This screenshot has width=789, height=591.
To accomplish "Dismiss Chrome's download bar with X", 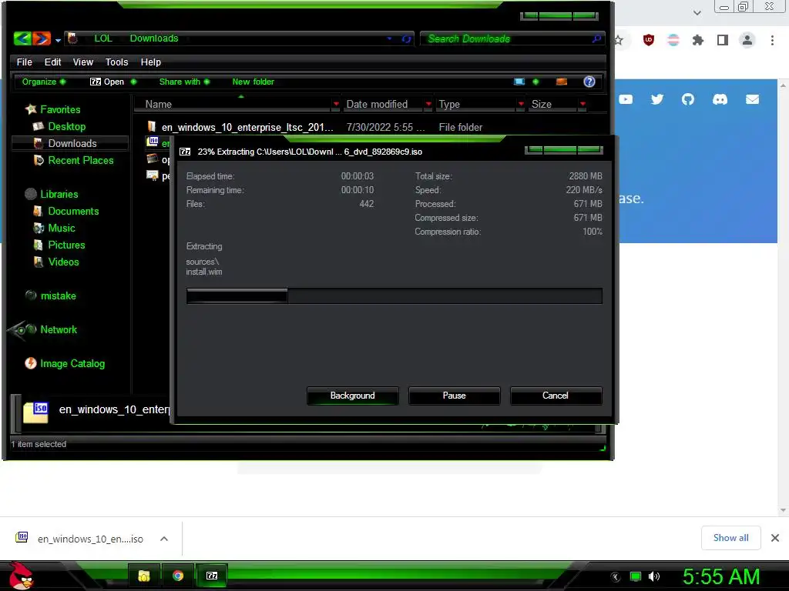I will [775, 538].
